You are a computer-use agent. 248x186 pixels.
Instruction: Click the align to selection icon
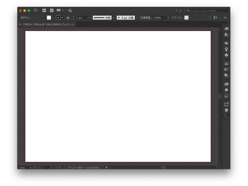coord(215,18)
